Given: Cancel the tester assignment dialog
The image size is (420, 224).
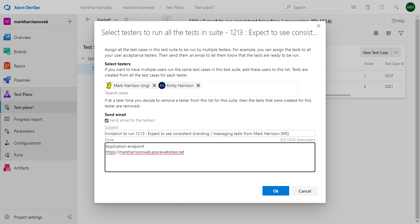Looking at the screenshot, I should tap(305, 191).
